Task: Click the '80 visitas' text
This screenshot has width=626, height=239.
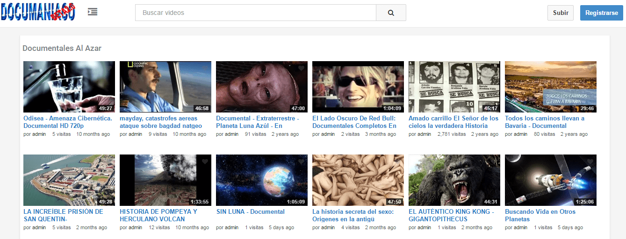Action: click(x=544, y=134)
